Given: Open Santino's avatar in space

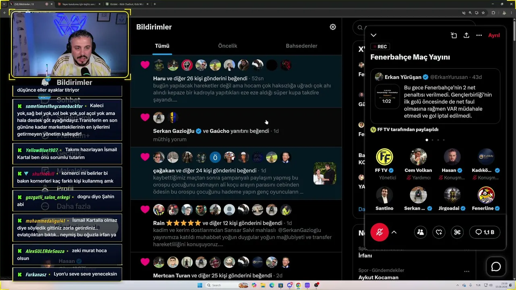Looking at the screenshot, I should 385,195.
